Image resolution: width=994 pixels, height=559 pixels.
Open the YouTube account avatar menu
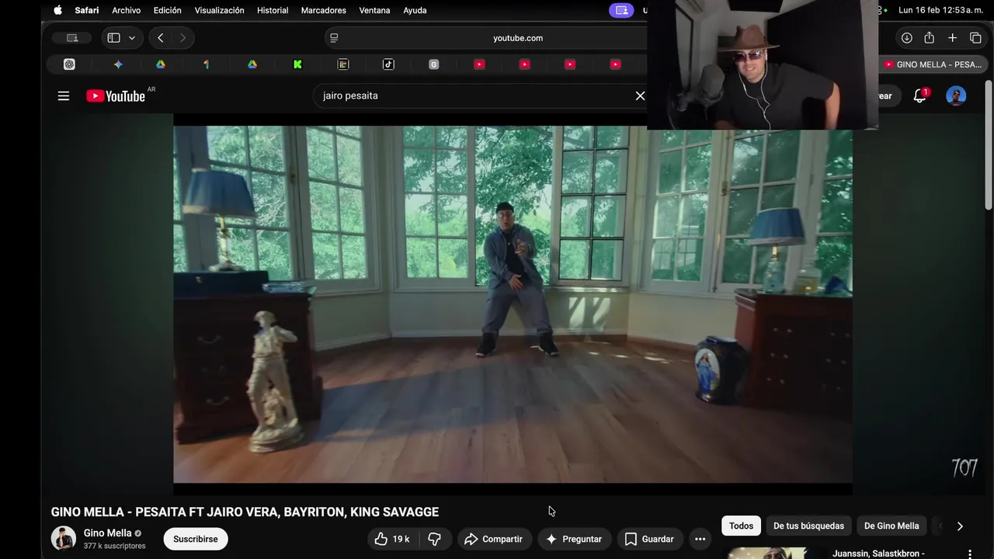[x=956, y=95]
